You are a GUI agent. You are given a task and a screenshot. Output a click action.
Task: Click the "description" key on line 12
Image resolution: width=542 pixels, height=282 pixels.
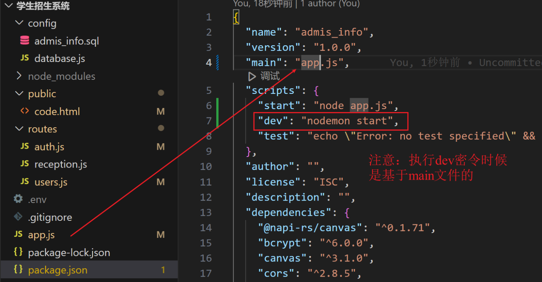pos(285,197)
